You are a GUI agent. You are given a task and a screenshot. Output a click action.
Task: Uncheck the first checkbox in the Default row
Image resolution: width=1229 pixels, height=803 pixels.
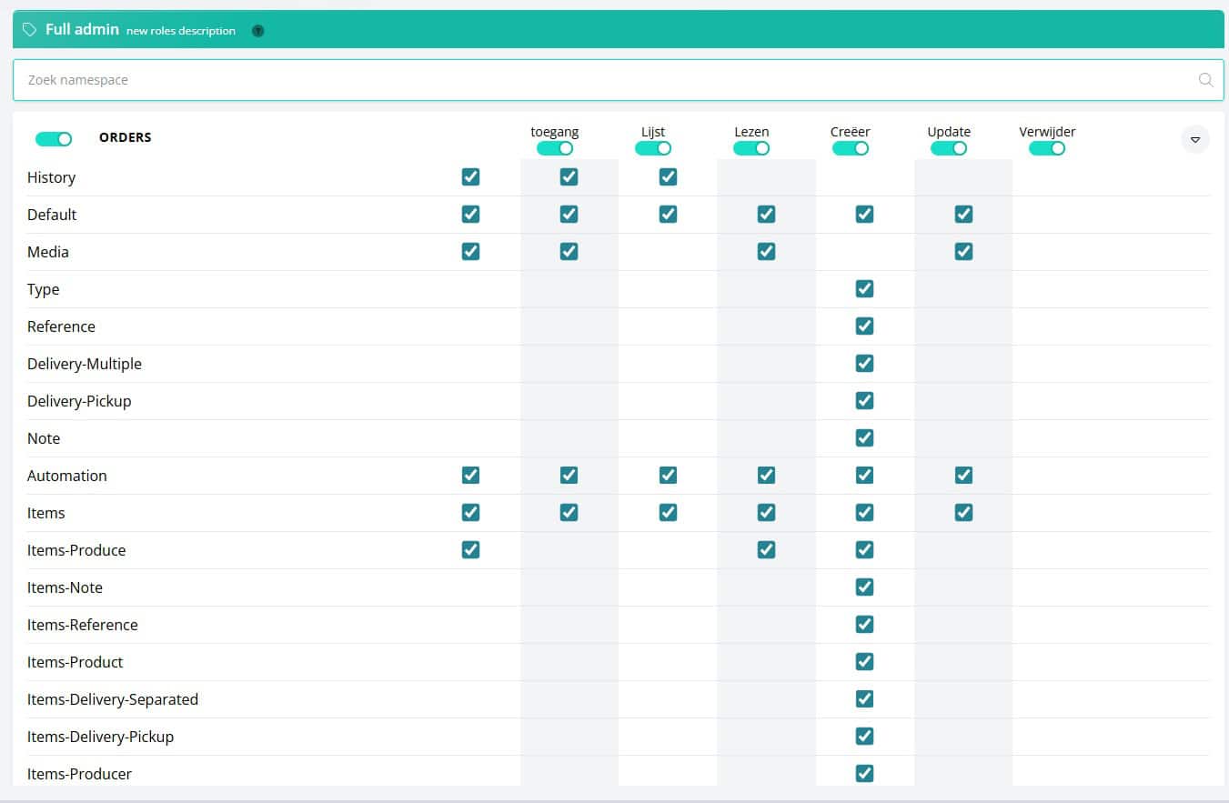[470, 214]
